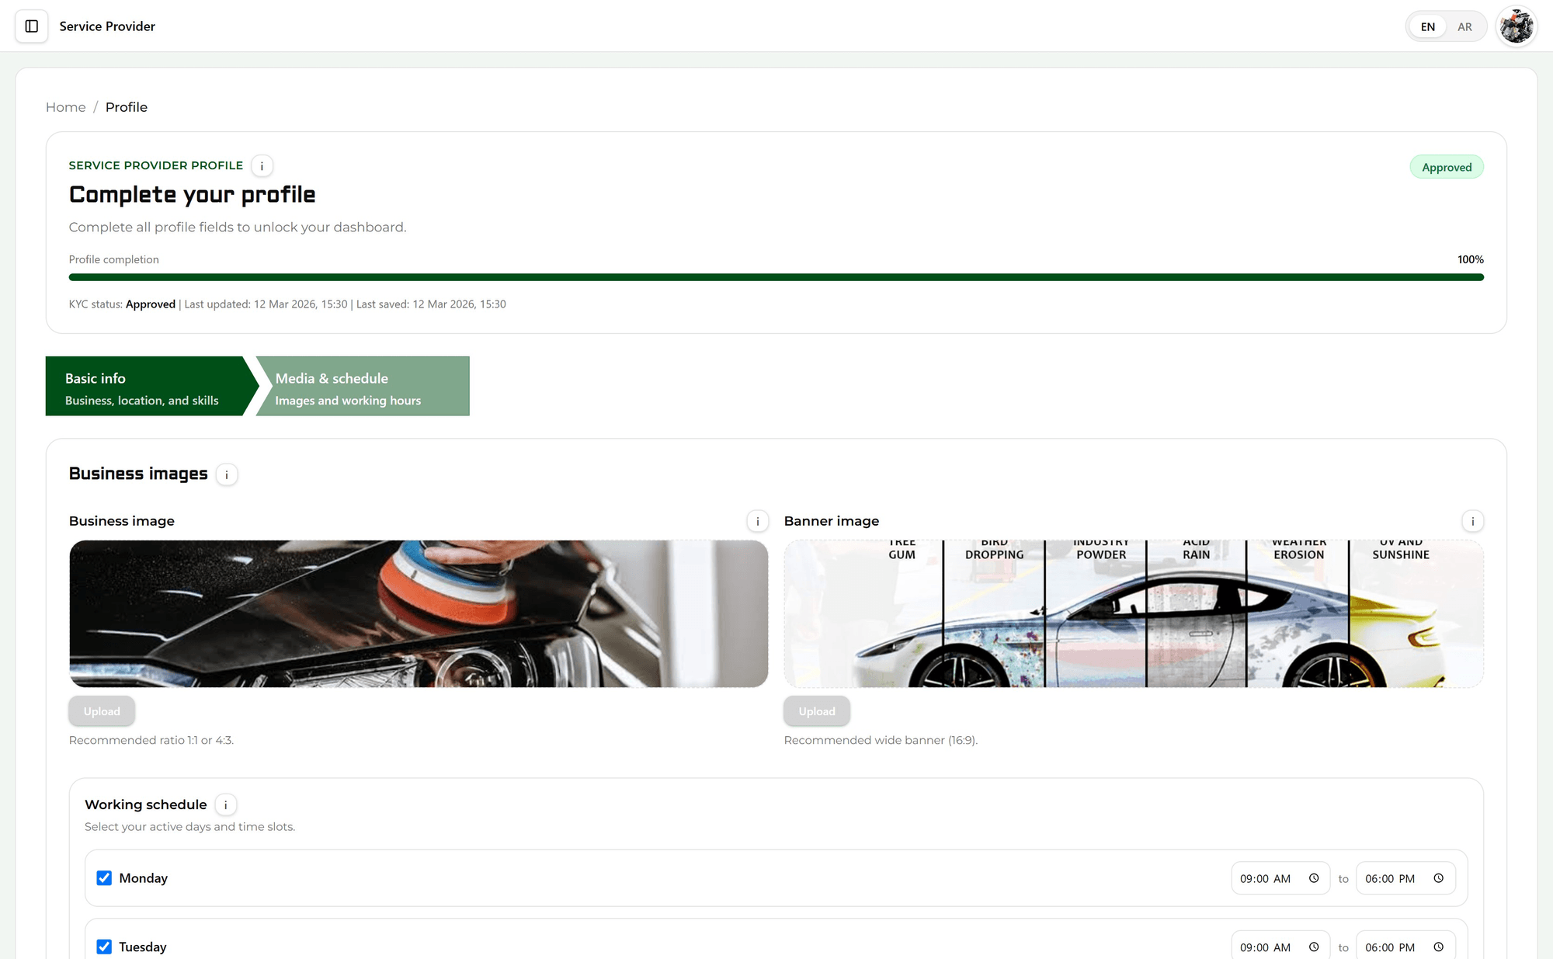
Task: Click Select your active days text
Action: [190, 827]
